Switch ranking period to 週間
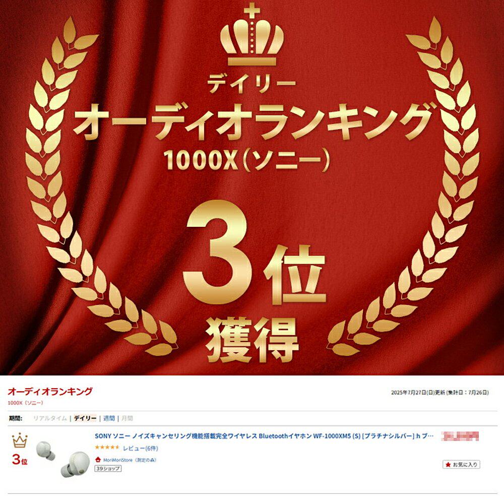Screen dimensions: 504x504 (x=109, y=418)
